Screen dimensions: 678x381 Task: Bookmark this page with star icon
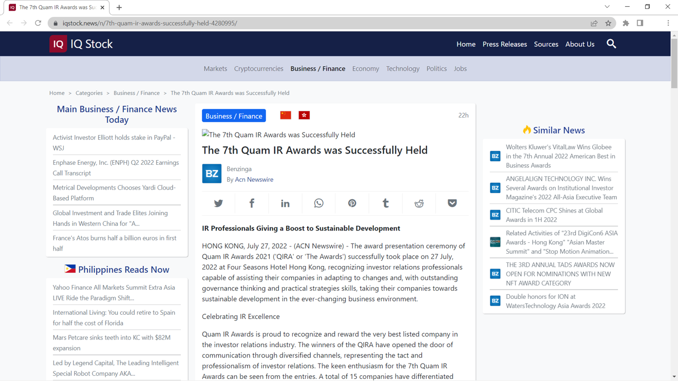click(608, 23)
